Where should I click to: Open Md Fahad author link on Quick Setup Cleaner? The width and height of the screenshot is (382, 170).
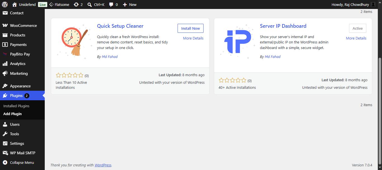110,57
